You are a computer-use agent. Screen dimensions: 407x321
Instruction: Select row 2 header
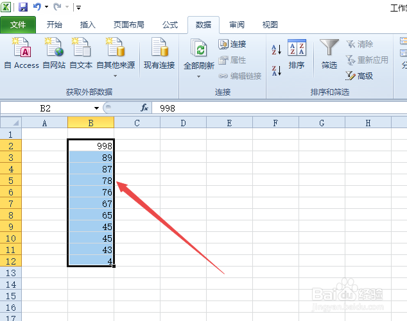11,145
